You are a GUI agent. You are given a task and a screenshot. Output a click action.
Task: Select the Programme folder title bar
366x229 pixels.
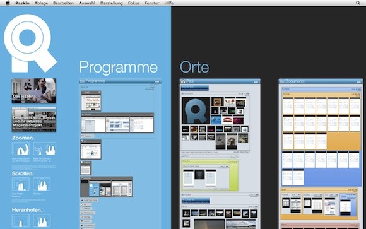(x=120, y=81)
